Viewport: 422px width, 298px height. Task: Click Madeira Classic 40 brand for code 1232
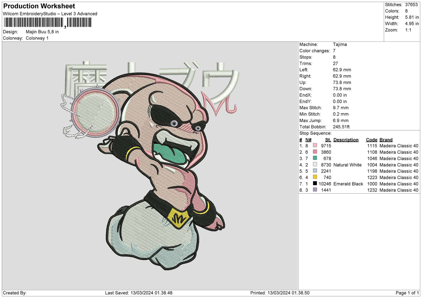point(399,190)
